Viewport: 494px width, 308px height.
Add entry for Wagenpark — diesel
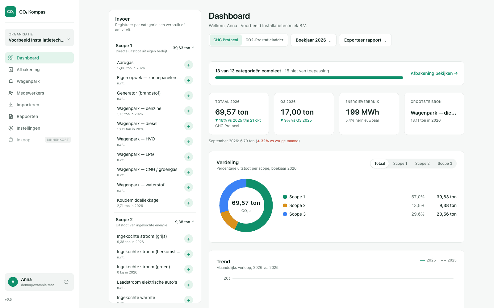[189, 126]
